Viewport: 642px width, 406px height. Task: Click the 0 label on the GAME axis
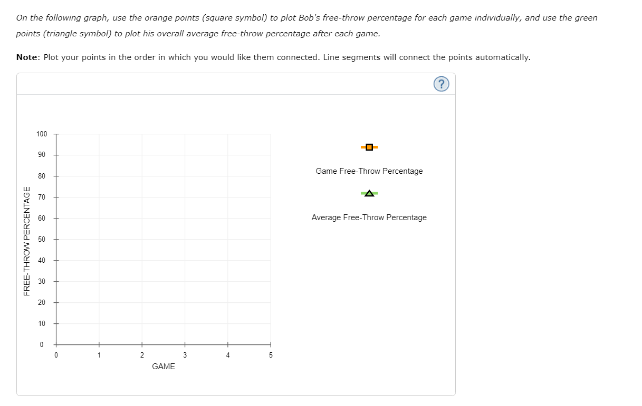click(x=56, y=355)
